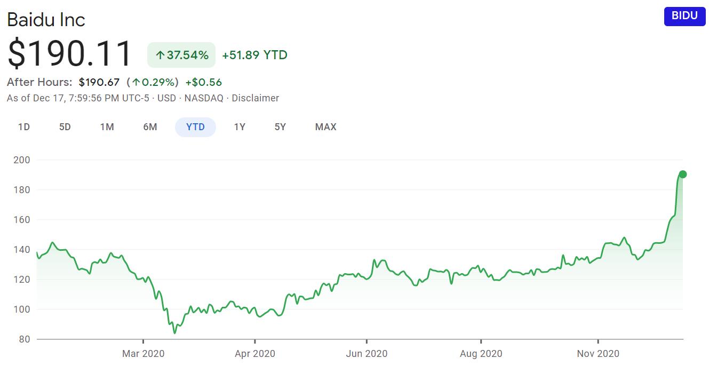Click the Jun 2020 axis label
Viewport: 709px width, 366px height.
coord(367,354)
